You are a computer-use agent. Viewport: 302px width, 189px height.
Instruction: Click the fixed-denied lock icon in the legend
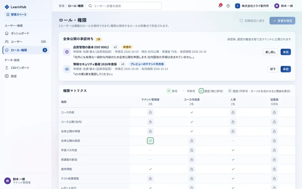tap(230, 91)
